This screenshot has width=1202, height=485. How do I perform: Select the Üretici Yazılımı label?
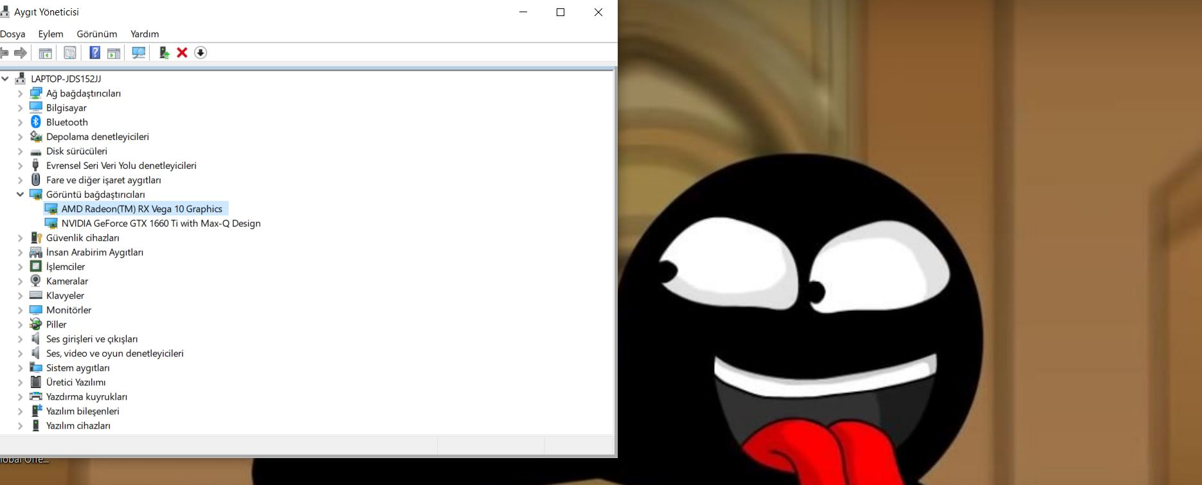coord(76,383)
